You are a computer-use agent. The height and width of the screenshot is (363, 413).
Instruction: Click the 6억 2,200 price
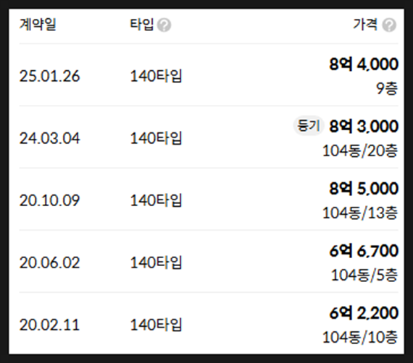[364, 313]
